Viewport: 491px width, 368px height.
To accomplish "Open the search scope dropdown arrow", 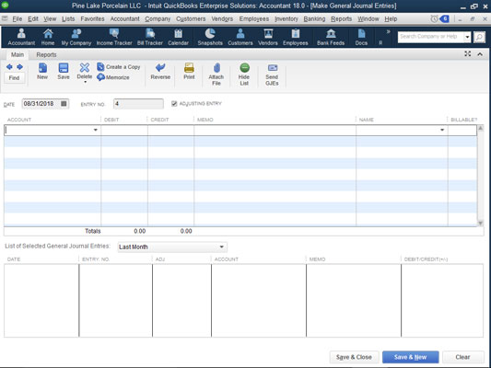I will (467, 37).
